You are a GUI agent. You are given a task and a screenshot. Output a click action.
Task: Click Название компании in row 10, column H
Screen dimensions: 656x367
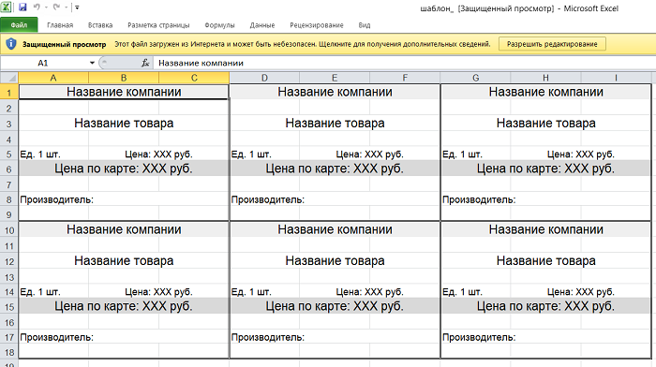tap(546, 229)
